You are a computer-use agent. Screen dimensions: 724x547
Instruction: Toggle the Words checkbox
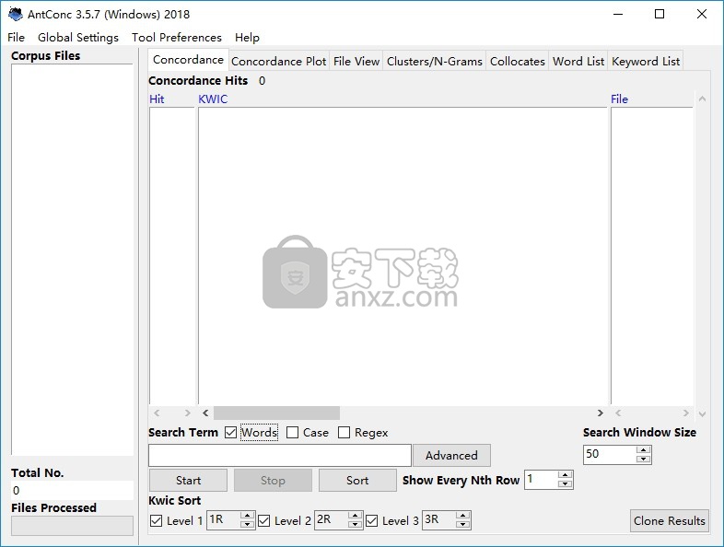click(230, 433)
